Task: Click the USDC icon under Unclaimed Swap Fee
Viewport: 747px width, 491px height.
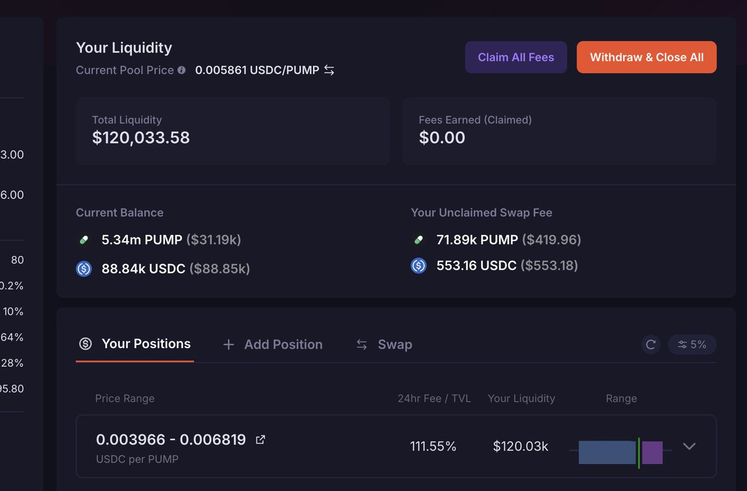Action: pos(418,266)
